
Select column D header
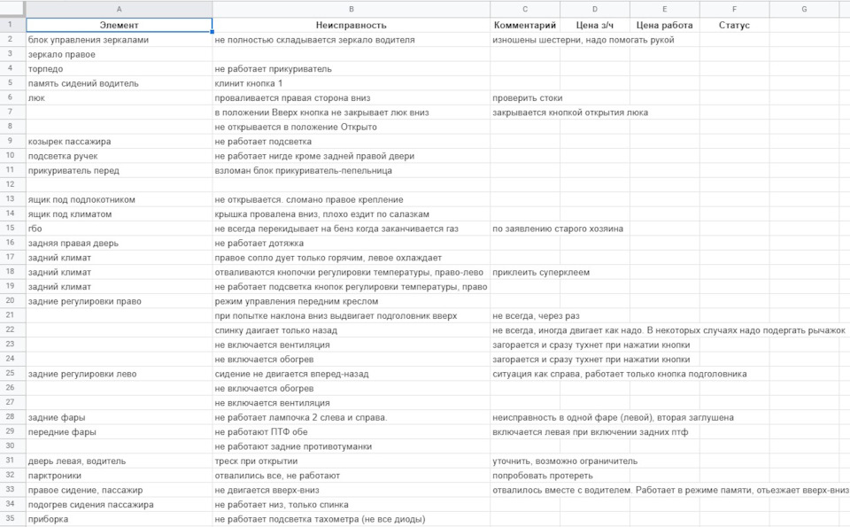595,9
